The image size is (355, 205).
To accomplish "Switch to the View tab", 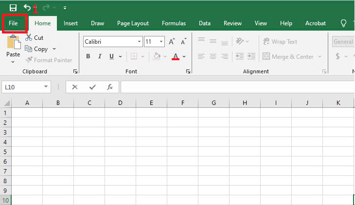I will click(x=261, y=23).
